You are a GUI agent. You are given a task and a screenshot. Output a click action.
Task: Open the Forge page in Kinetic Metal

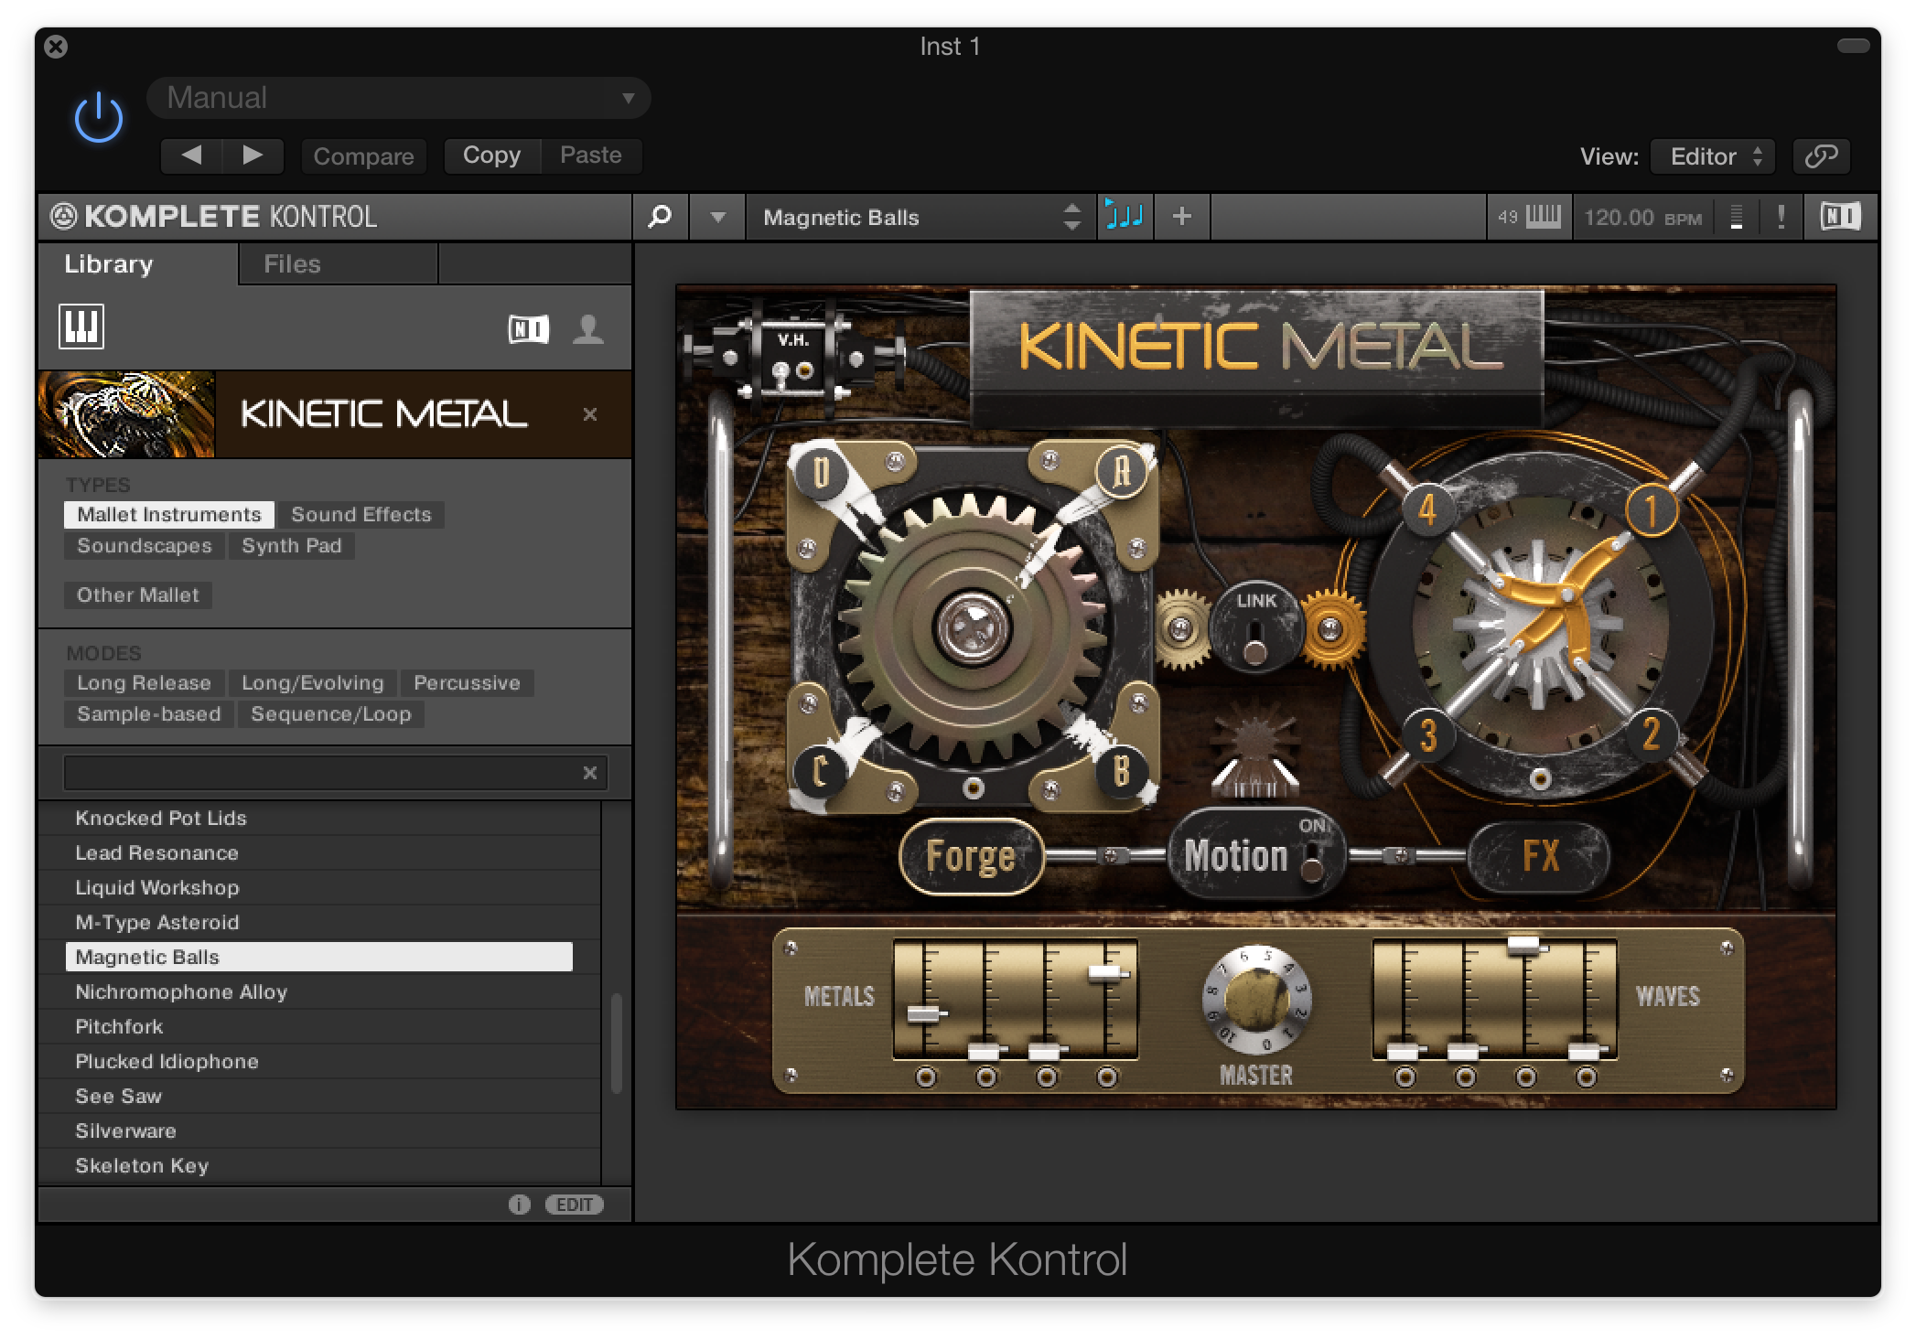[972, 857]
